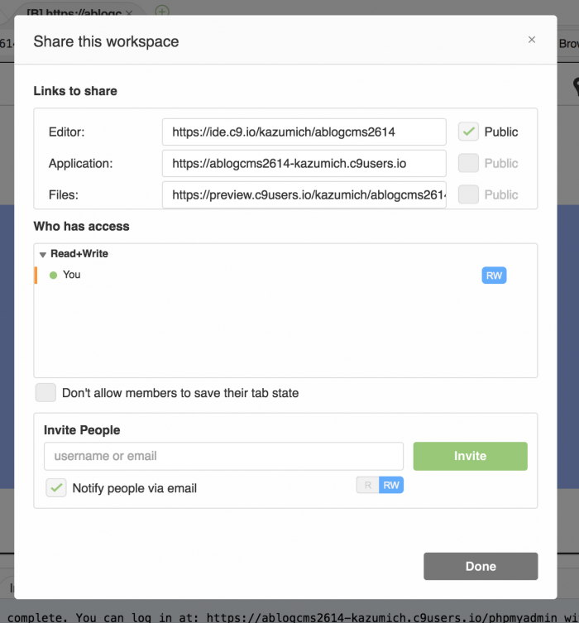Click the Invite button
The image size is (579, 623).
pyautogui.click(x=470, y=456)
